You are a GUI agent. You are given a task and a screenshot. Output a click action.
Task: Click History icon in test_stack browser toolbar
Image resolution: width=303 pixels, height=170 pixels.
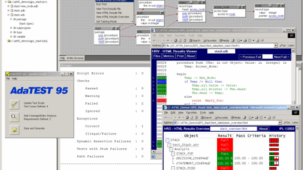pyautogui.click(x=233, y=41)
